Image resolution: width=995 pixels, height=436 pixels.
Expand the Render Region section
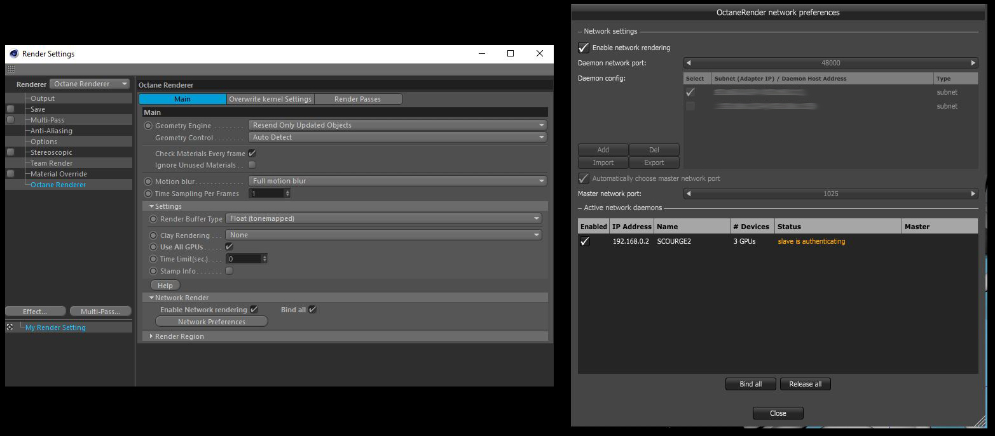[151, 336]
